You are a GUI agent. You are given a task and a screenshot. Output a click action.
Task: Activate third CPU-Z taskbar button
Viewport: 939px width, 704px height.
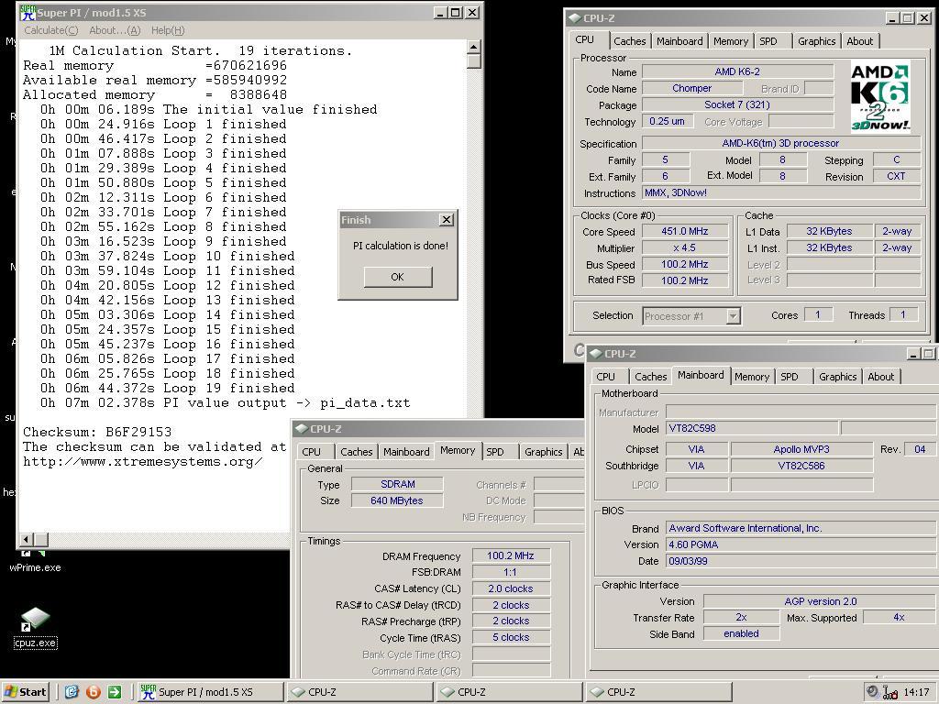pos(658,692)
